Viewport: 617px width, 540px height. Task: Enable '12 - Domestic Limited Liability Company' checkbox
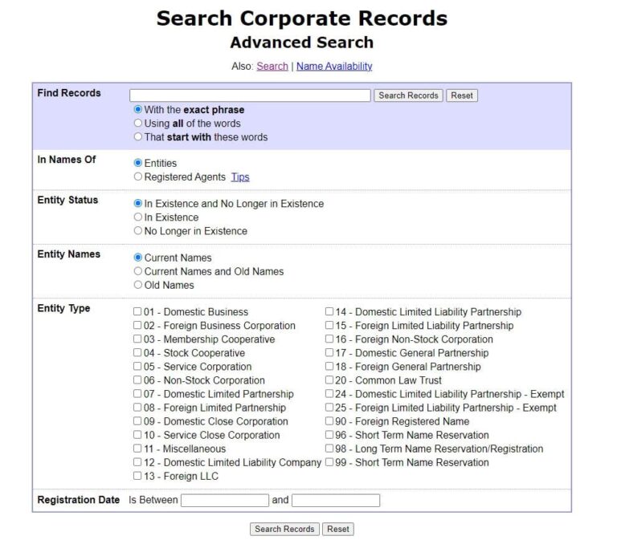(138, 463)
